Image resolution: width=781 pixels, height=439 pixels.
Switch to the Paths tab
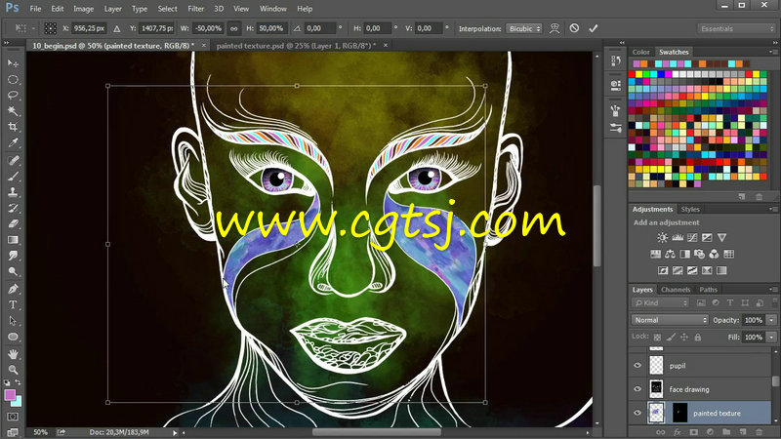pos(709,289)
